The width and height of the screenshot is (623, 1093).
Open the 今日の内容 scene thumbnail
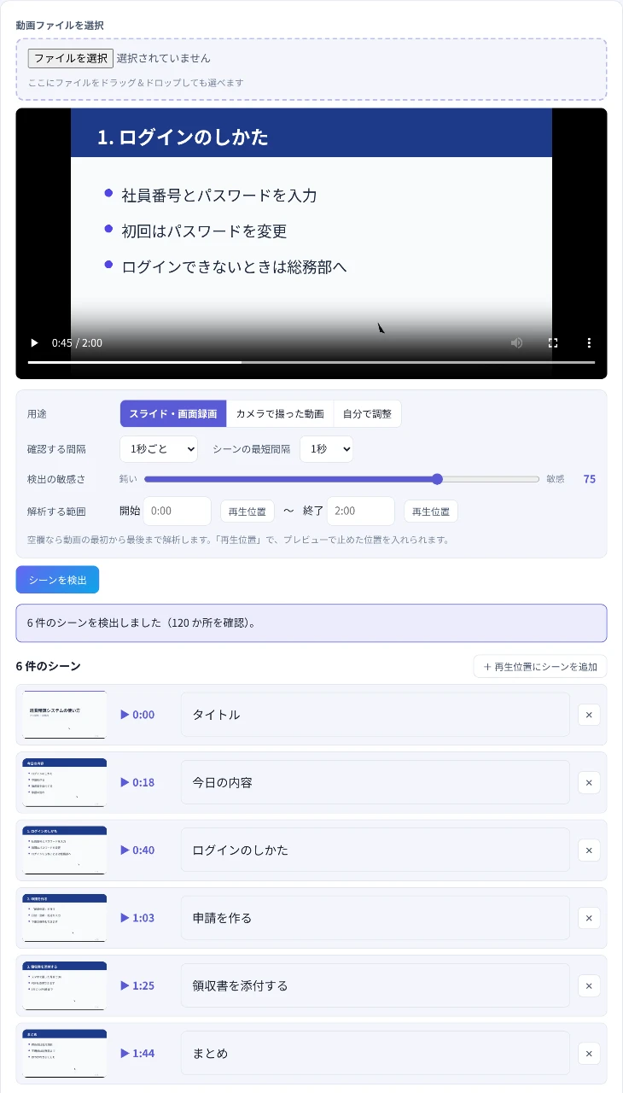click(65, 782)
